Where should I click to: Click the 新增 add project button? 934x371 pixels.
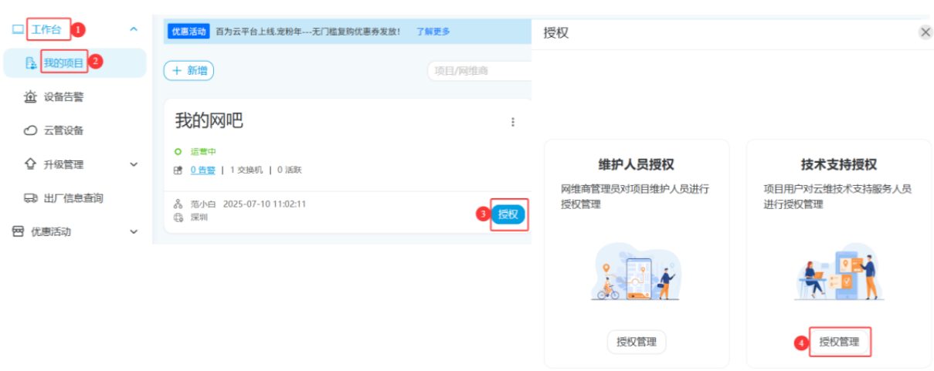[x=188, y=71]
